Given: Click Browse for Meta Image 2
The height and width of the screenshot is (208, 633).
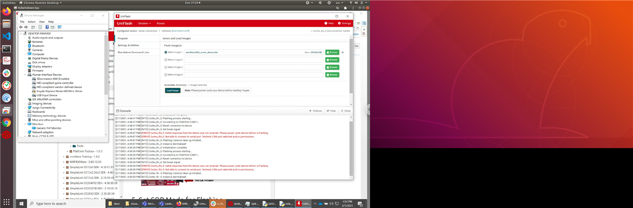Looking at the screenshot, I should [332, 60].
